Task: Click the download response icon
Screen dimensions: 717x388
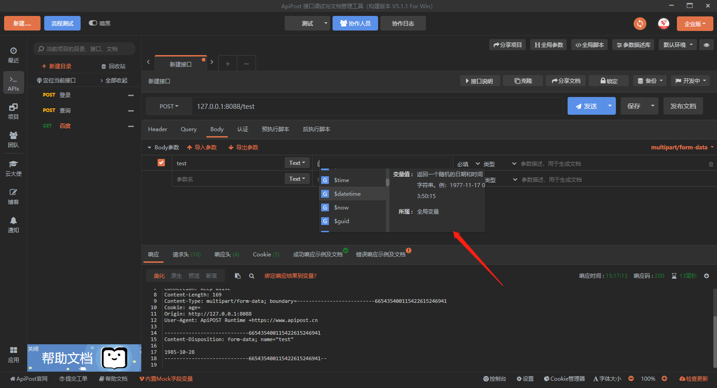Action: click(707, 276)
